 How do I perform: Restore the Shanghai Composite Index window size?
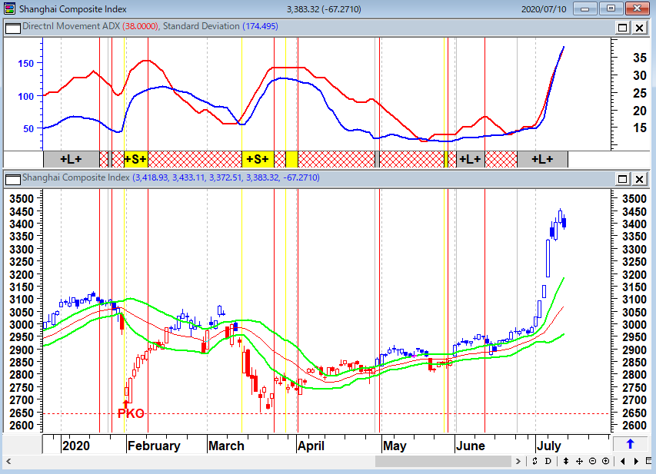pyautogui.click(x=611, y=8)
